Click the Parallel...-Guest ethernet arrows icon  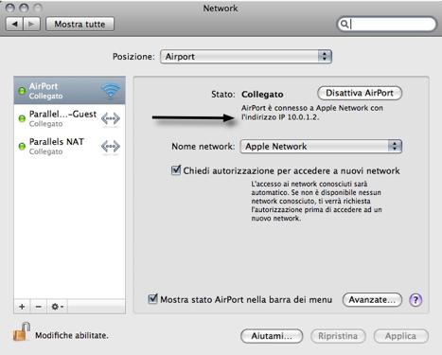[111, 119]
